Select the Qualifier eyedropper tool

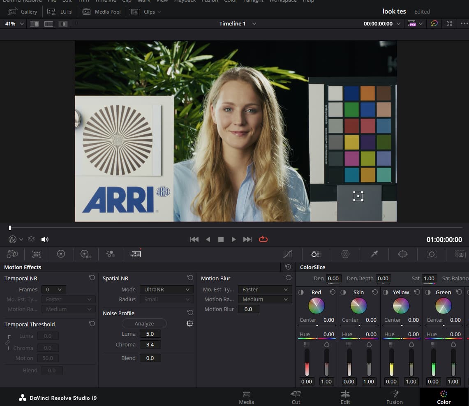tap(374, 254)
